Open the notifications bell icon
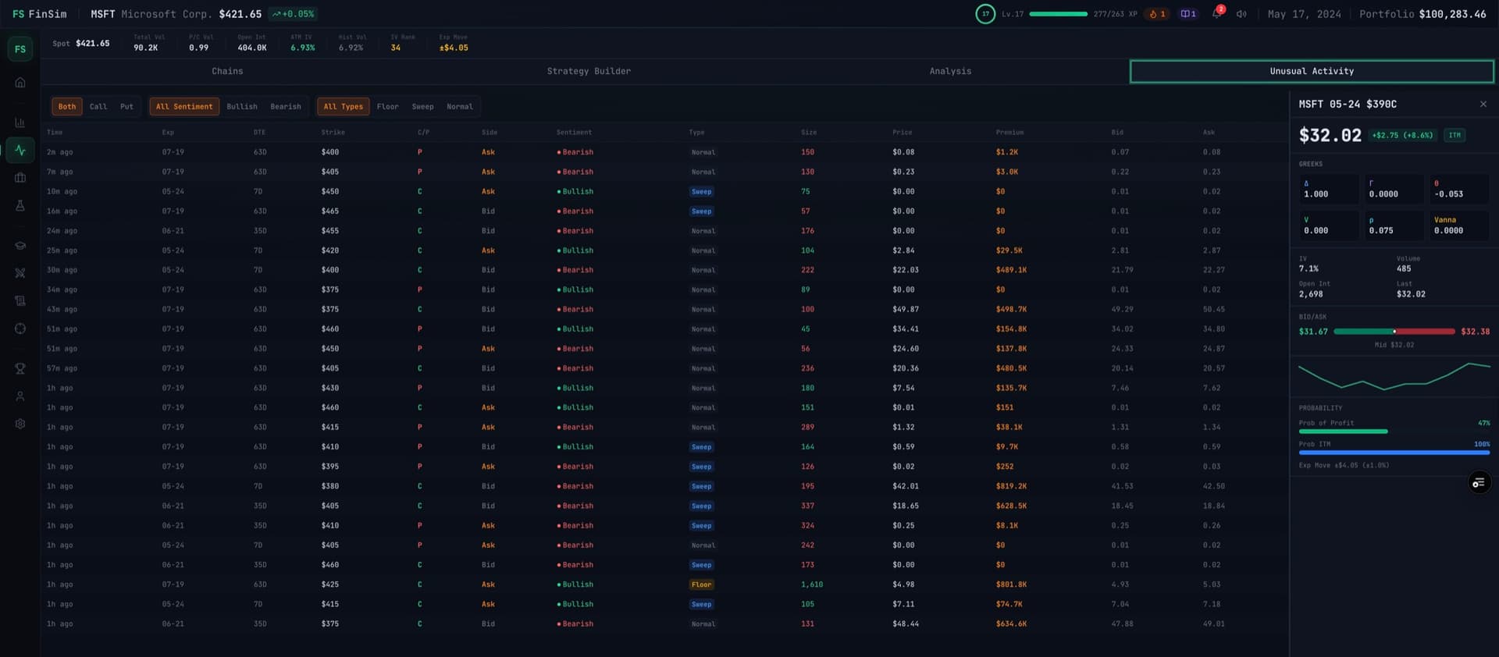1499x657 pixels. 1216,14
